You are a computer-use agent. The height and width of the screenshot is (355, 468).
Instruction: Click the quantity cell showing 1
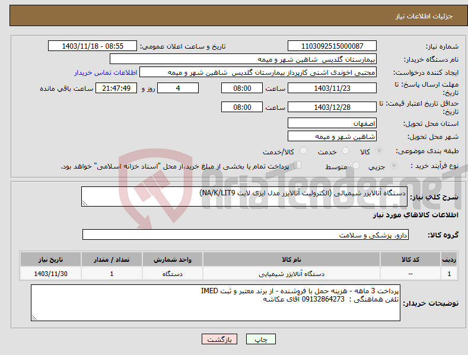pyautogui.click(x=112, y=274)
